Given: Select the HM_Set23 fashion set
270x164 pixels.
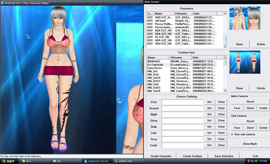Looking at the screenshot, I should (x=181, y=87).
